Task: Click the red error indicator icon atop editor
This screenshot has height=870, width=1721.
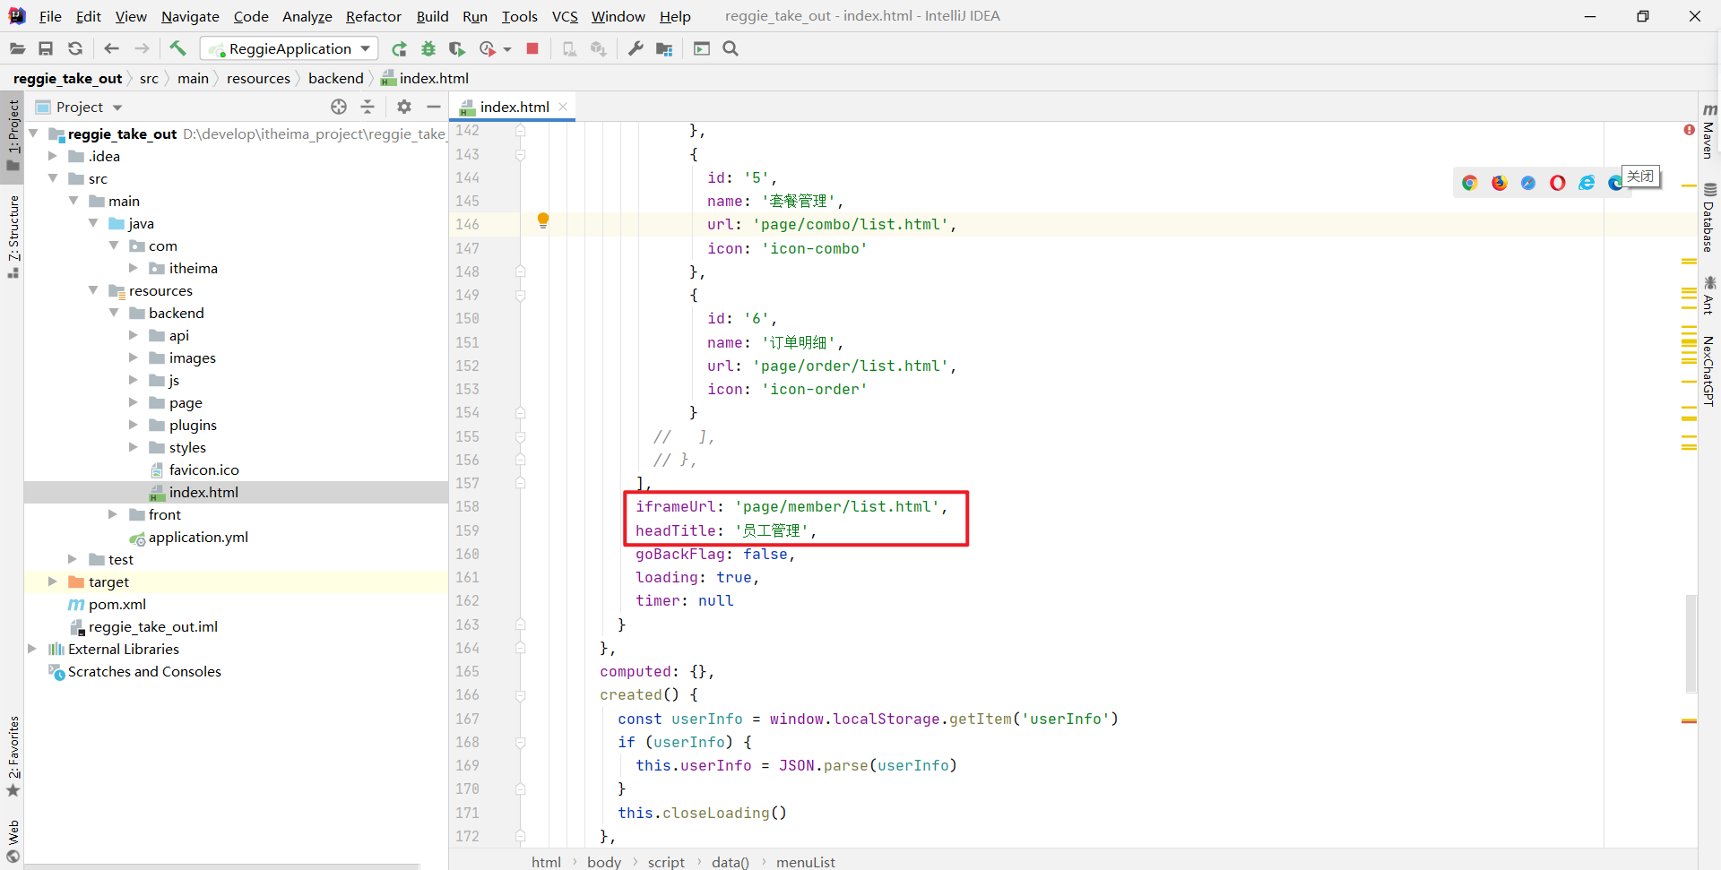Action: (x=1690, y=130)
